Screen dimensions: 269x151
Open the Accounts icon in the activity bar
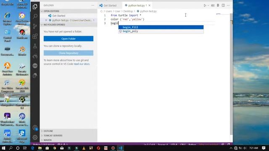click(35, 128)
